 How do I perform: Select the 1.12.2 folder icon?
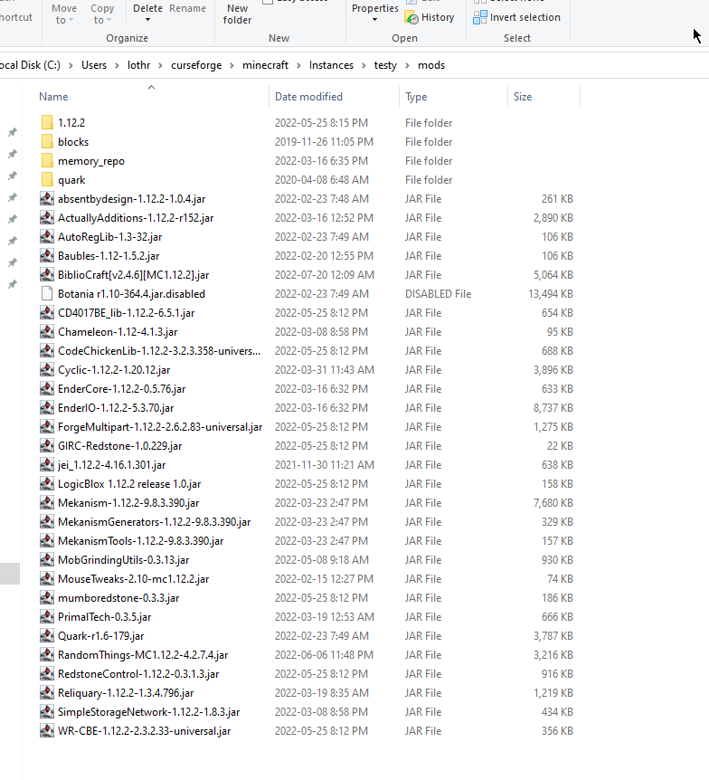pyautogui.click(x=47, y=122)
